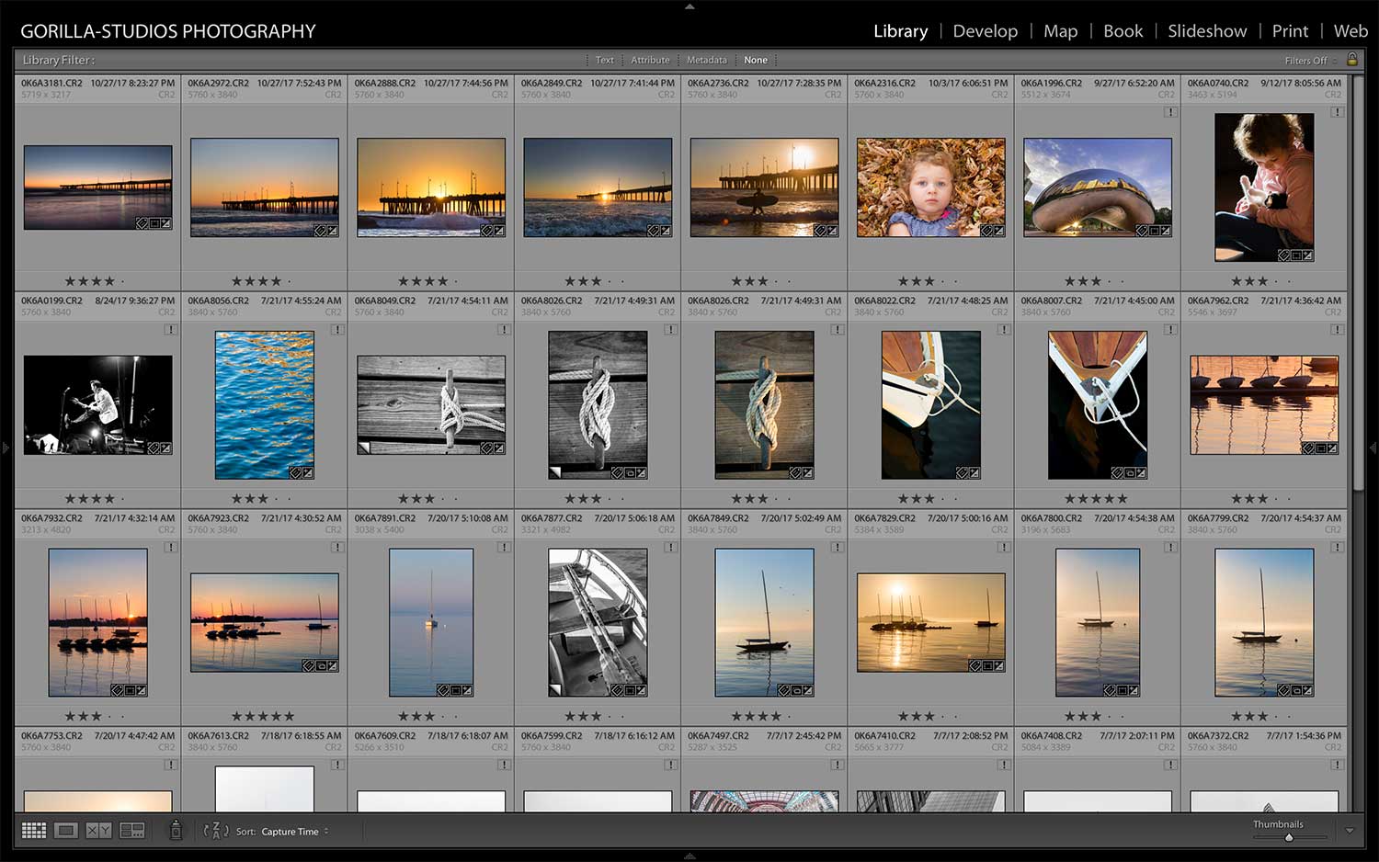1379x862 pixels.
Task: Click metadata warning badge on 0K6A7962.CR2
Action: coord(1337,330)
